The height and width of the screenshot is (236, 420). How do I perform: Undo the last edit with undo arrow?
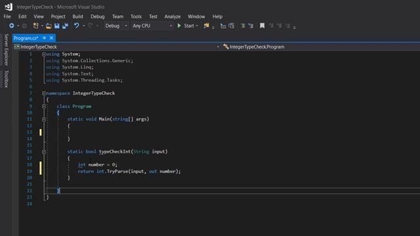[77, 26]
